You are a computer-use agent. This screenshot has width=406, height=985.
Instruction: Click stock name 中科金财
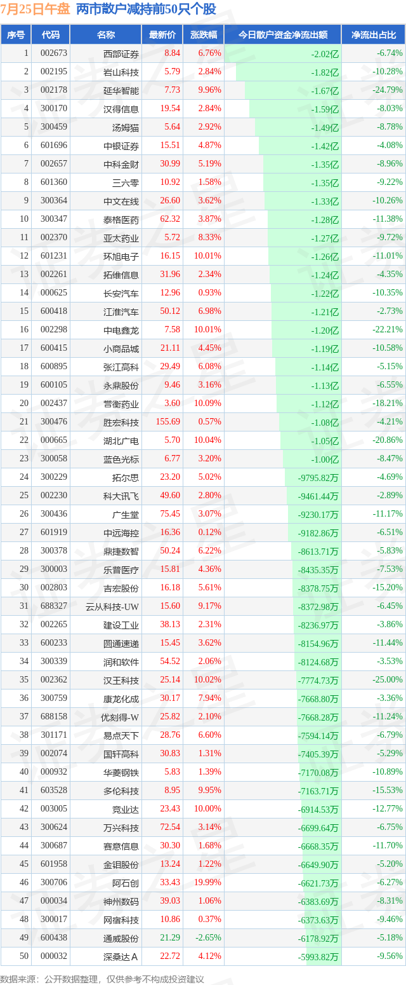click(121, 164)
